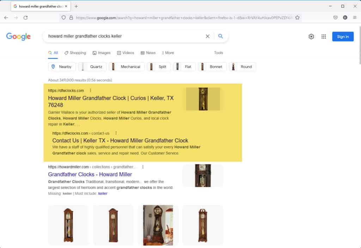The image size is (361, 248).
Task: Open options menu for dfwclocks.com result
Action: pyautogui.click(x=91, y=90)
